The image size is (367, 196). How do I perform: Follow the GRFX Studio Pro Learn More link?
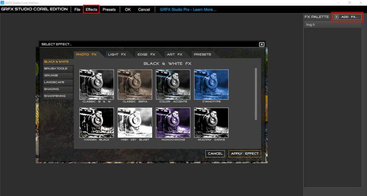(188, 10)
